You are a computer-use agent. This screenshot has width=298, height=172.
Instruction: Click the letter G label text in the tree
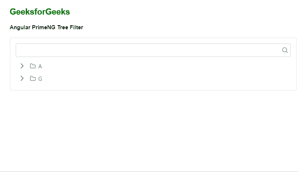[40, 79]
